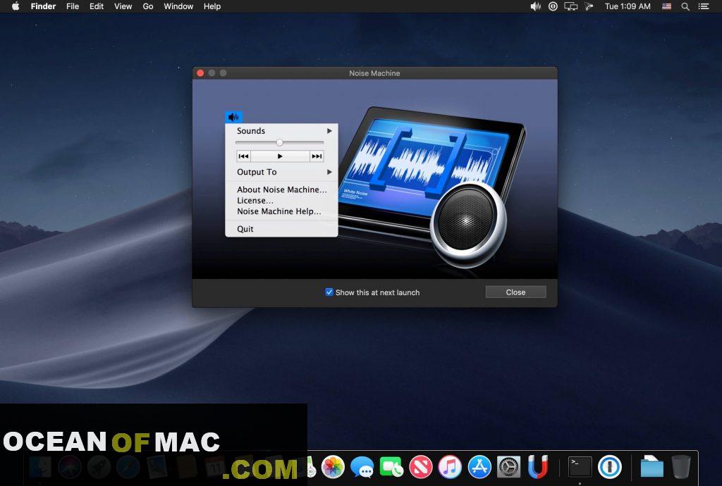Click the Output To menu item label
This screenshot has height=486, width=722.
(x=257, y=172)
